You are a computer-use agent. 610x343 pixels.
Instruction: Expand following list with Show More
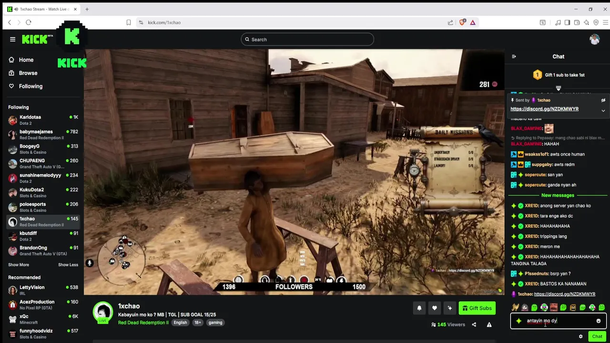pos(19,265)
